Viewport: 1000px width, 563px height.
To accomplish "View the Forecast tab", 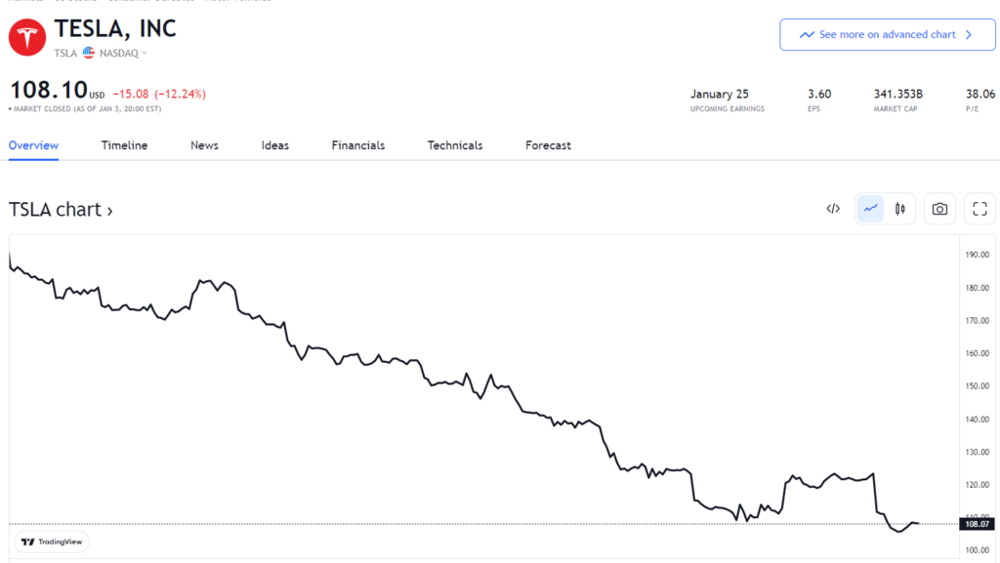I will pyautogui.click(x=548, y=145).
